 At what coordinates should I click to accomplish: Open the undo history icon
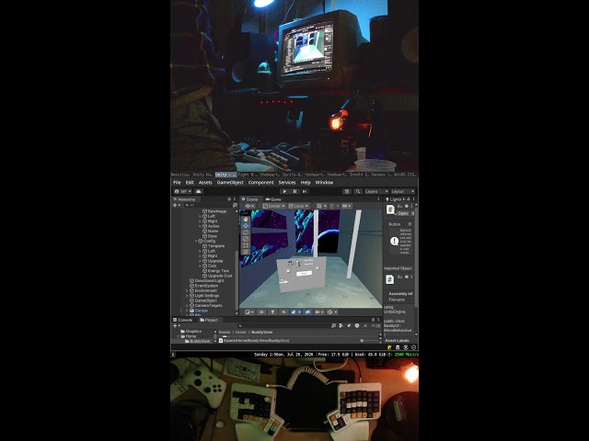(x=347, y=191)
